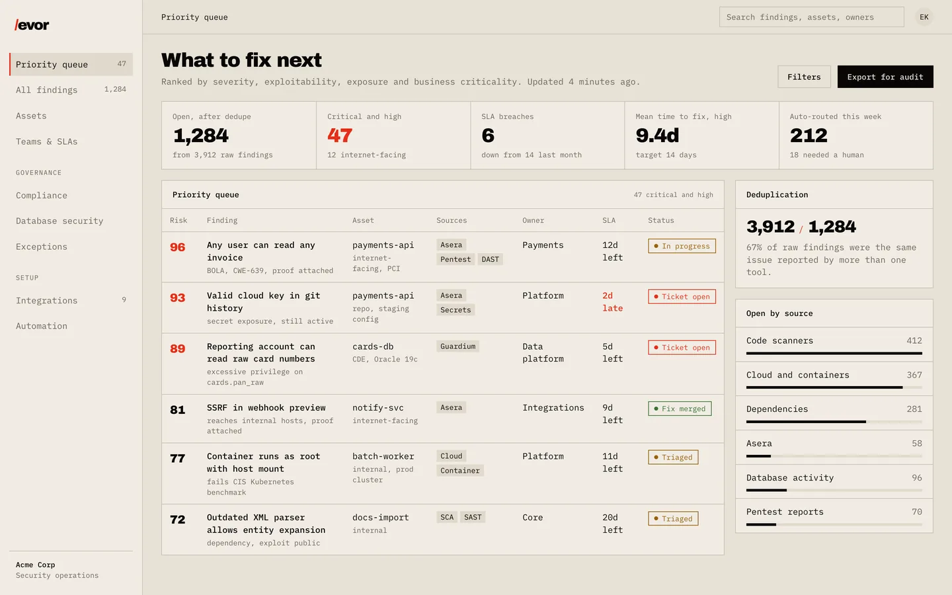The image size is (952, 595).
Task: Open 'SSRF in webhook preview' finding
Action: (x=266, y=408)
